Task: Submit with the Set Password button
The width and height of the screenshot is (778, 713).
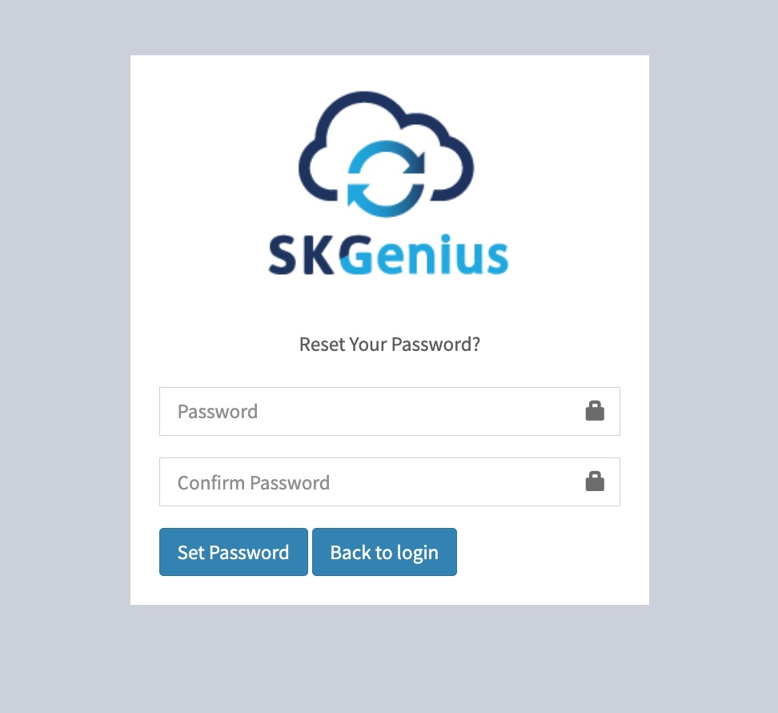Action: pos(234,552)
